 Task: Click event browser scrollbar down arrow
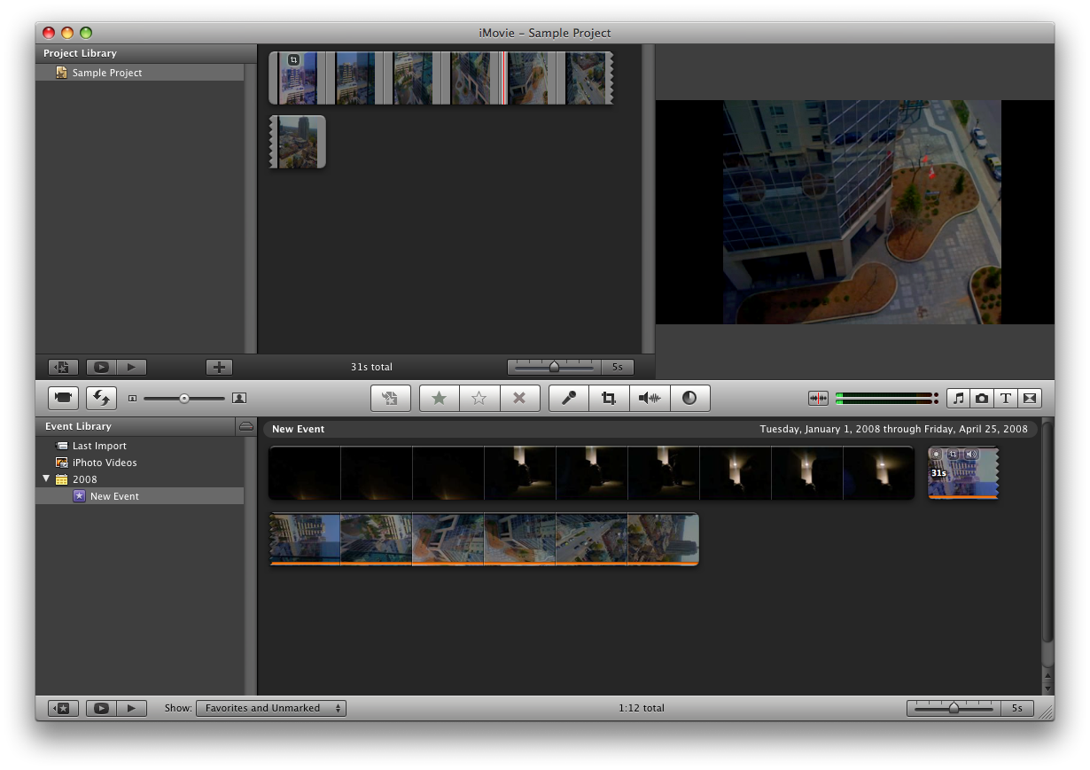pos(1047,688)
